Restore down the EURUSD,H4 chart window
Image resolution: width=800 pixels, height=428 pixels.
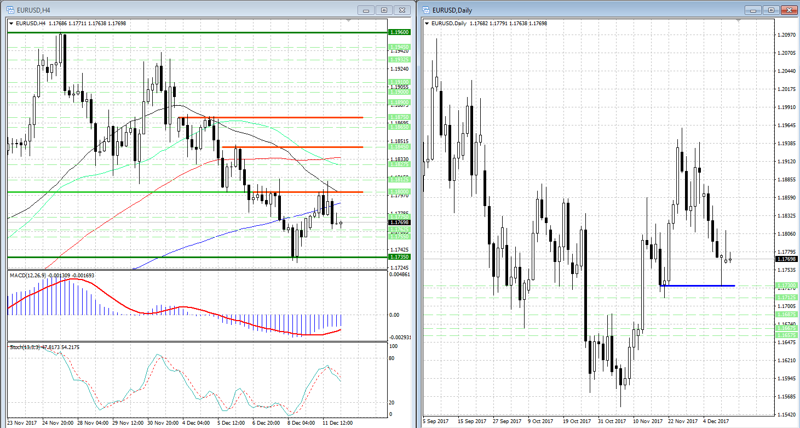[384, 10]
